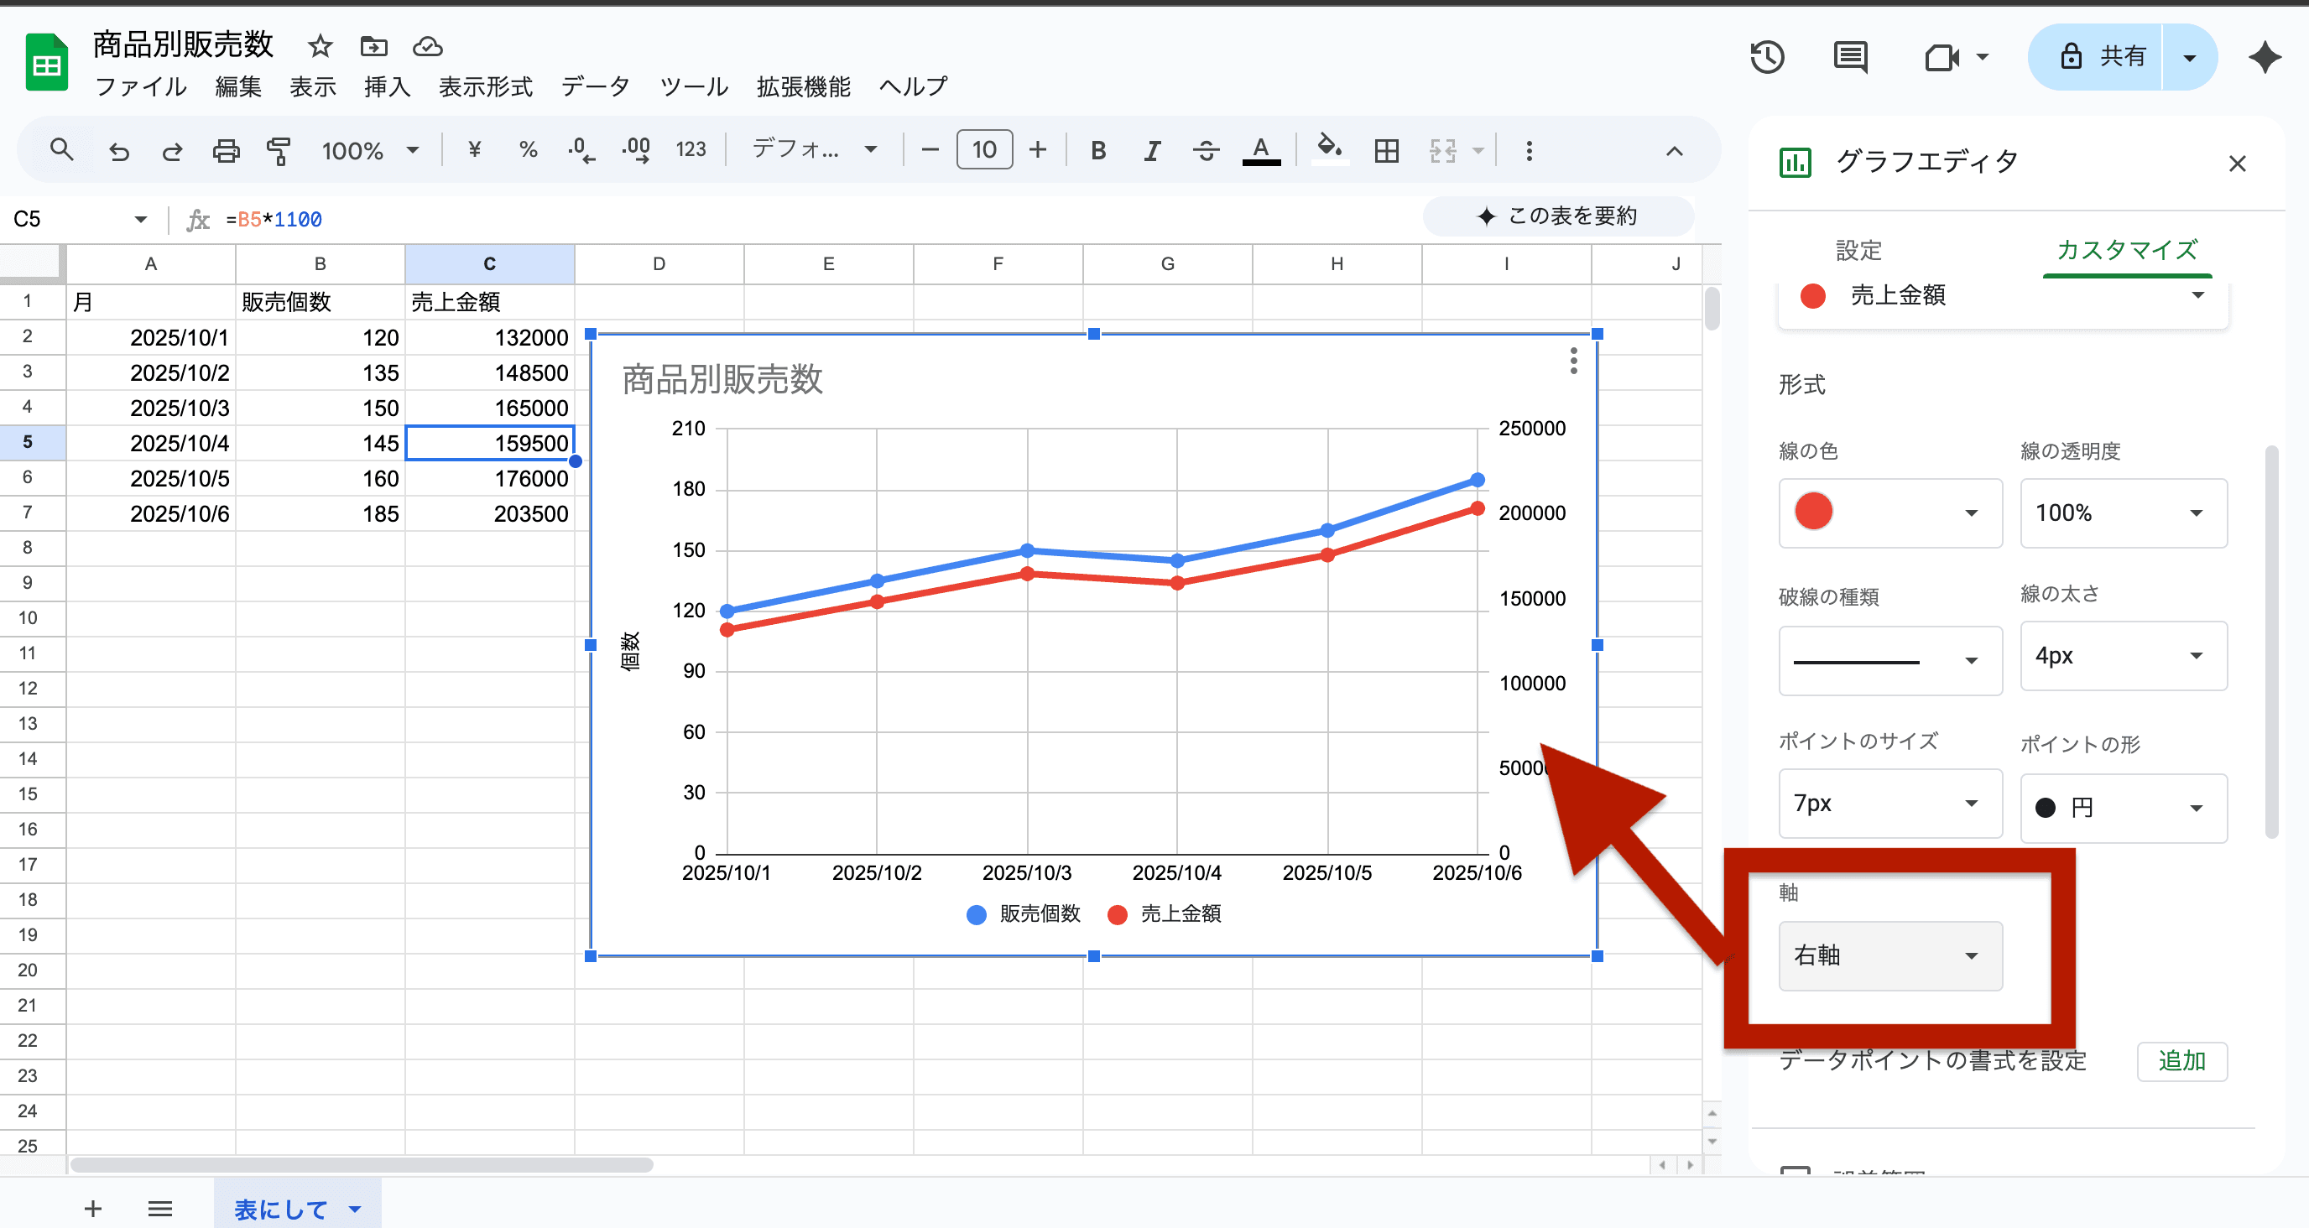Click the print icon in toolbar
This screenshot has height=1228, width=2309.
pyautogui.click(x=225, y=149)
